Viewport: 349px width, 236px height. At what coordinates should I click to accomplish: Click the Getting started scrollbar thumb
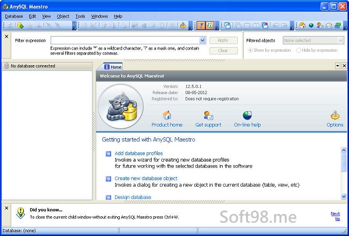344,162
